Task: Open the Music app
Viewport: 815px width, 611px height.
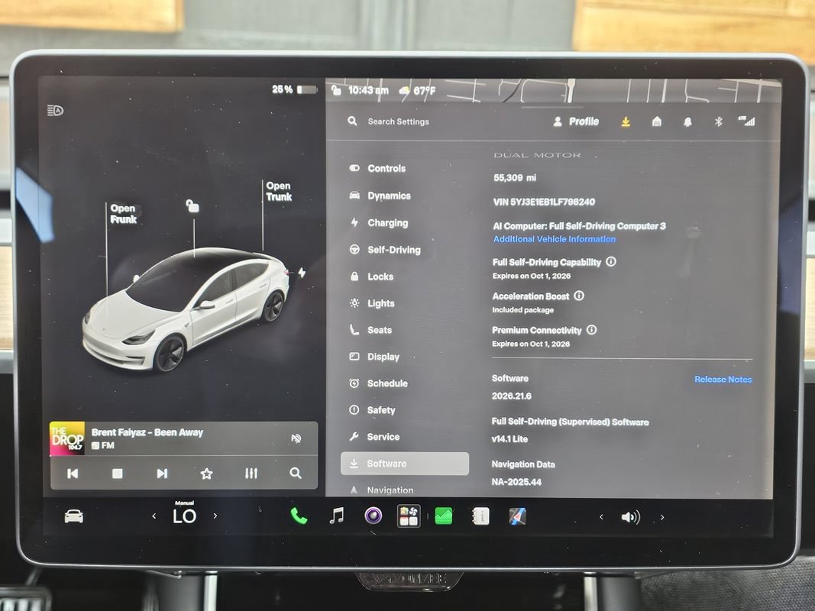Action: (x=337, y=516)
